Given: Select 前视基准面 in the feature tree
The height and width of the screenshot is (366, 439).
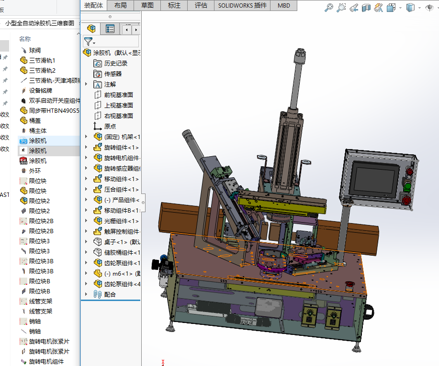Looking at the screenshot, I should [x=118, y=95].
